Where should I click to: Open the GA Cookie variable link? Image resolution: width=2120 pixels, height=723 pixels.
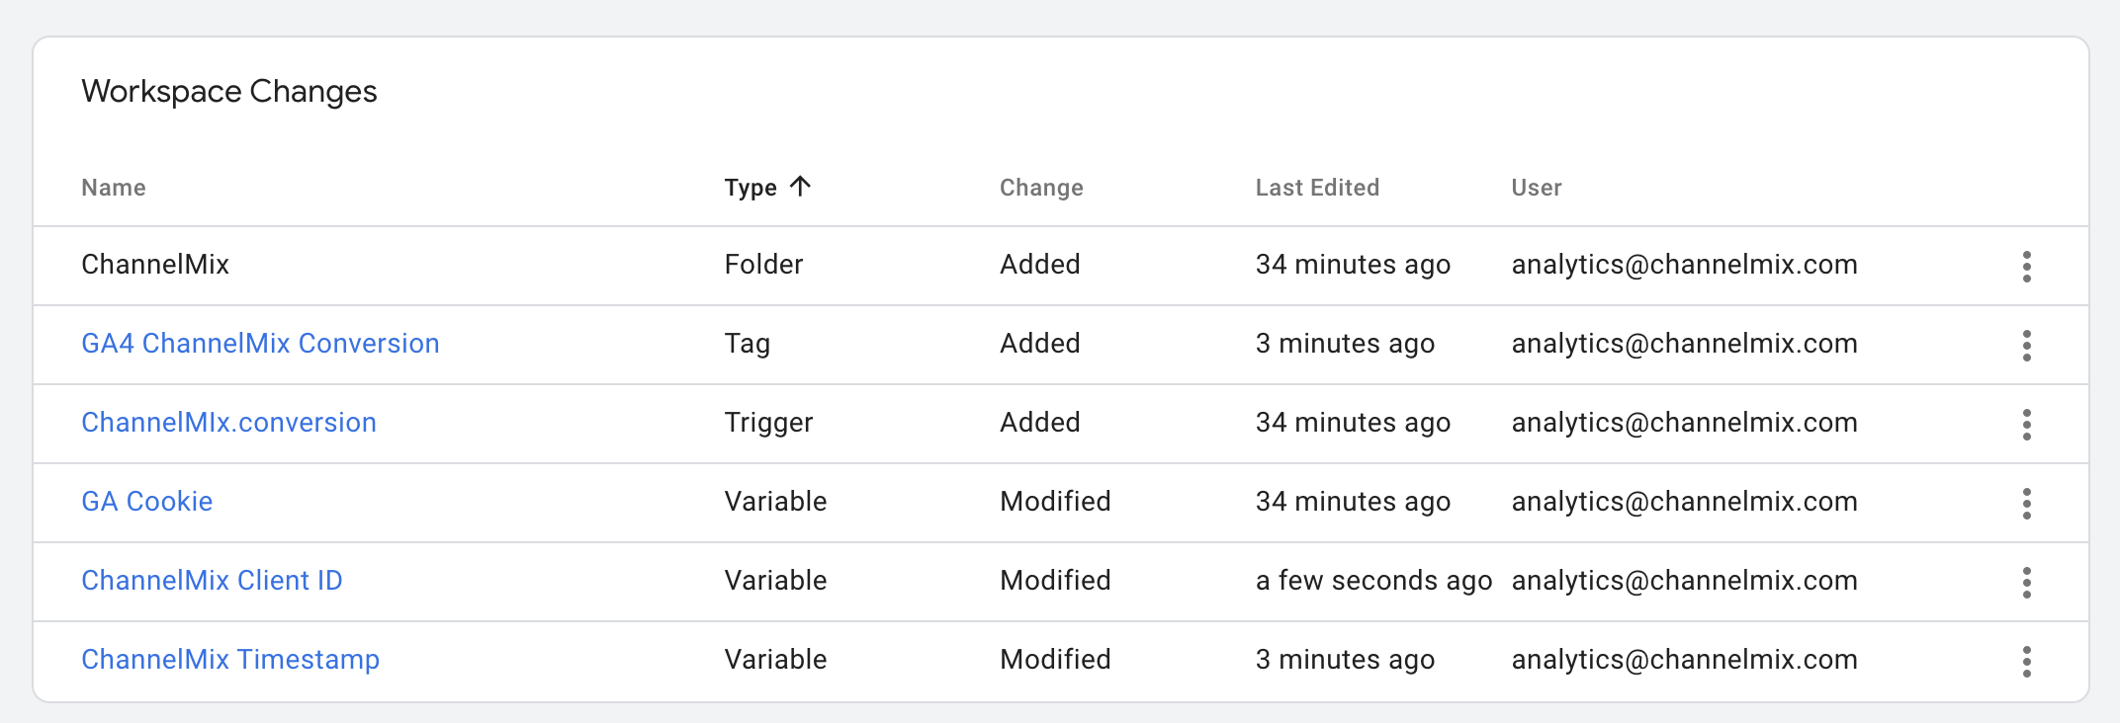(x=146, y=502)
